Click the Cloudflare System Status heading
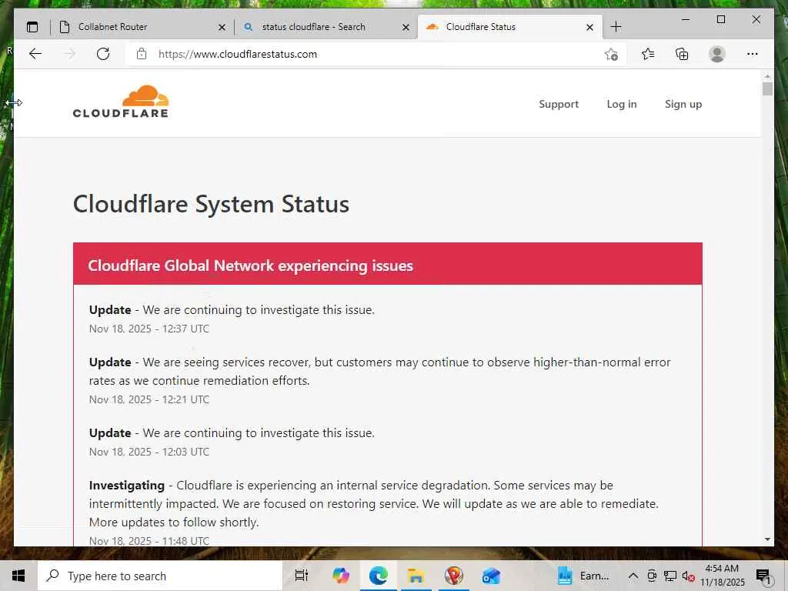The width and height of the screenshot is (788, 591). tap(211, 204)
